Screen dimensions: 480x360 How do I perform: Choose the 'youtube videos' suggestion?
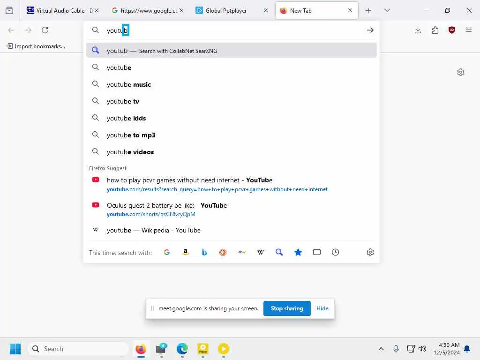pyautogui.click(x=231, y=151)
